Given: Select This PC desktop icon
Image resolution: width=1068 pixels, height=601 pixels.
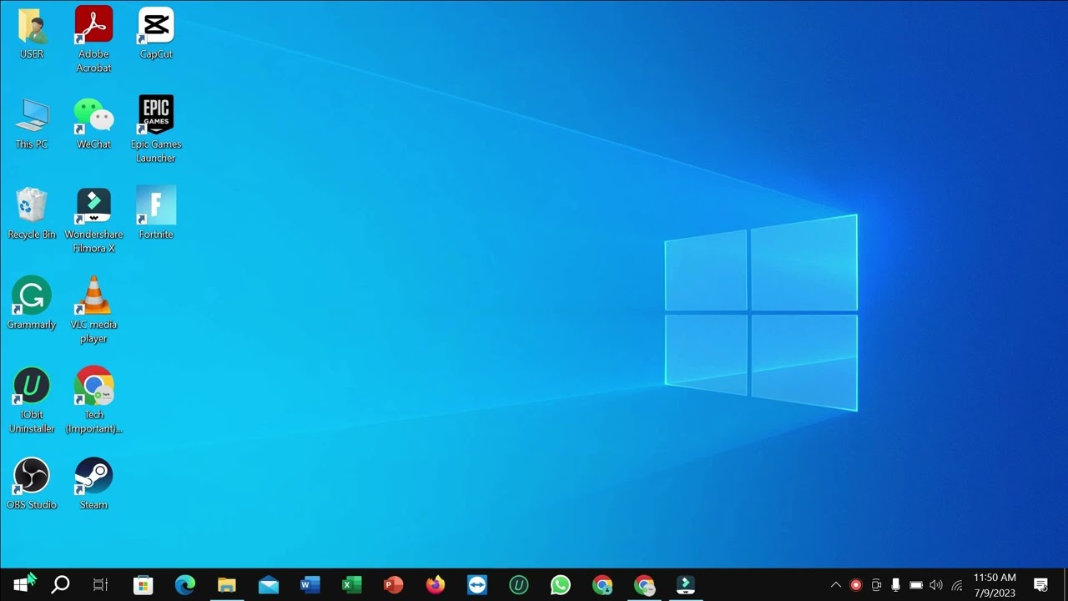Looking at the screenshot, I should 32,124.
